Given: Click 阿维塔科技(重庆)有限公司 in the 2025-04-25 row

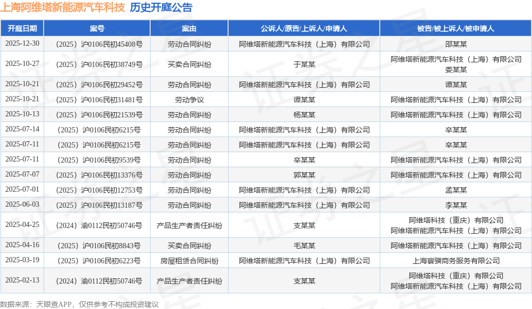Looking at the screenshot, I should pos(456,221).
